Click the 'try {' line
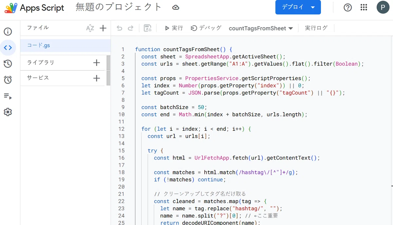Screen dimensions: 393x225 155,151
